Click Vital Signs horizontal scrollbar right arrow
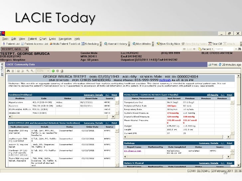This screenshot has height=181, width=242. [228, 137]
